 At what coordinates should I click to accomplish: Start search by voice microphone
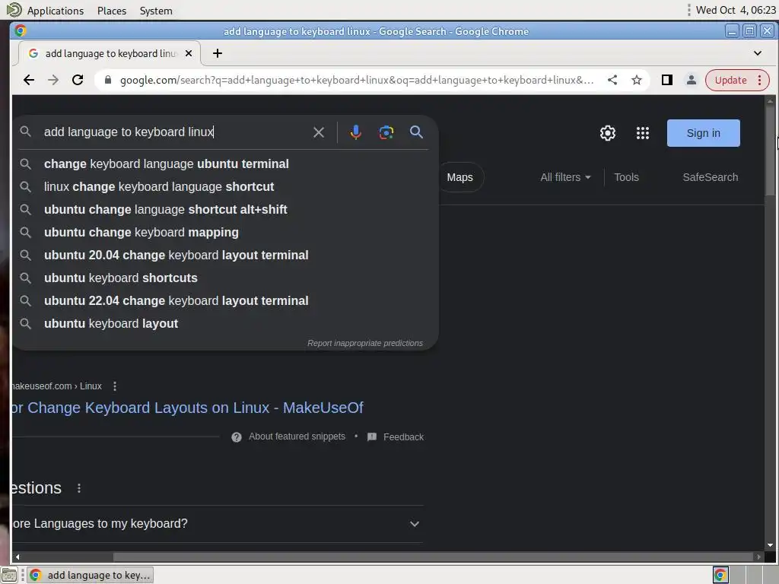pyautogui.click(x=355, y=132)
